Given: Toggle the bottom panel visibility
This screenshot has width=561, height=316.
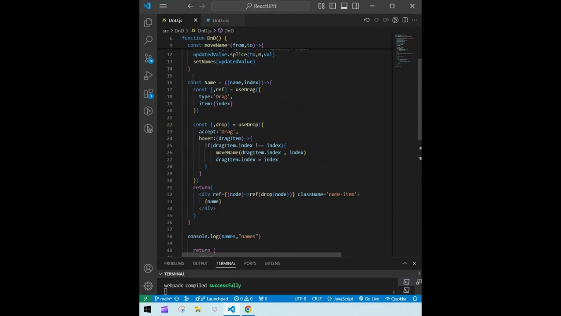Looking at the screenshot, I should coord(344,6).
